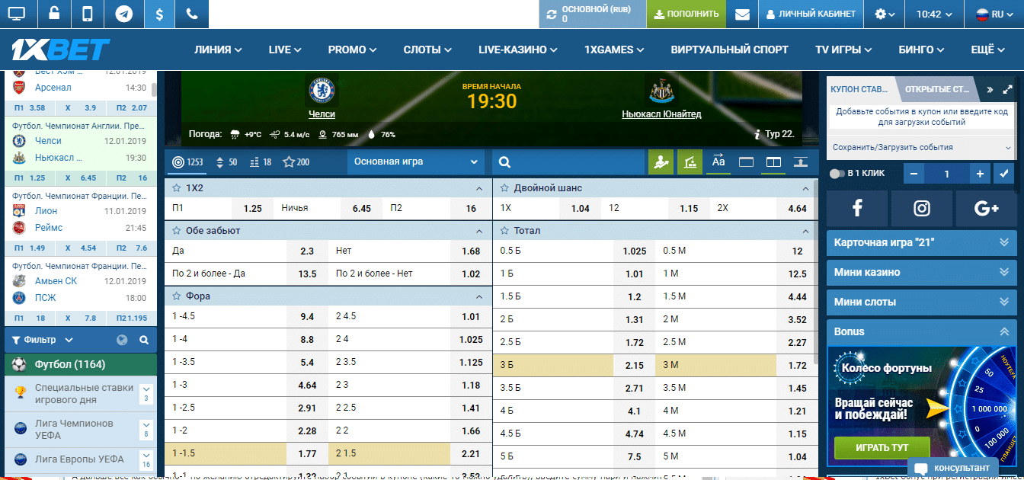Open the ЕЩЁ menu
1024x480 pixels.
point(987,50)
